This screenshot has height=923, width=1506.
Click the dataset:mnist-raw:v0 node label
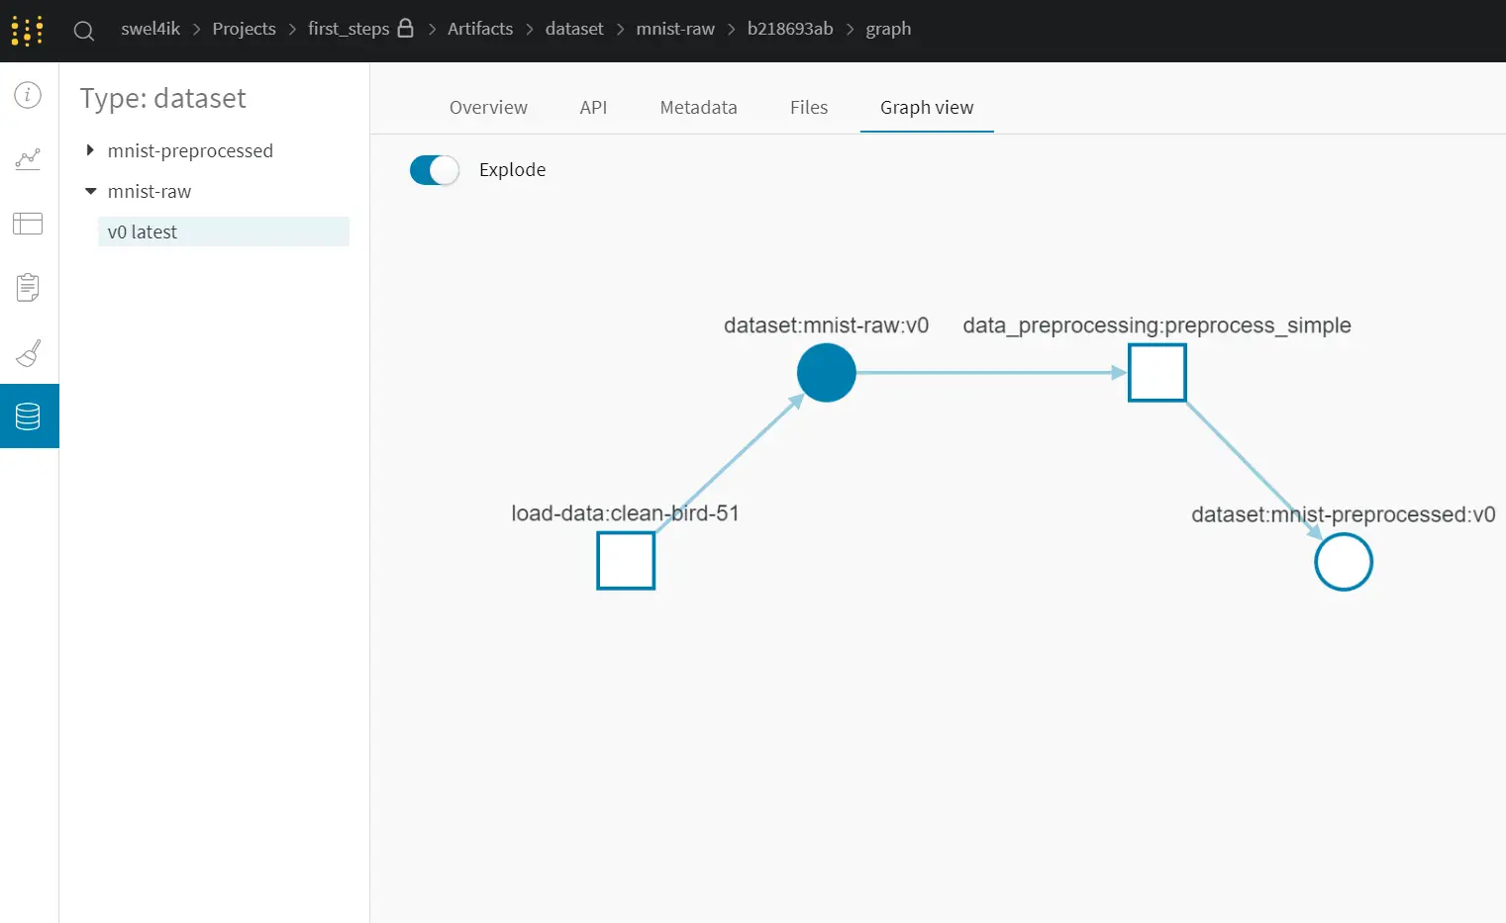click(x=827, y=325)
